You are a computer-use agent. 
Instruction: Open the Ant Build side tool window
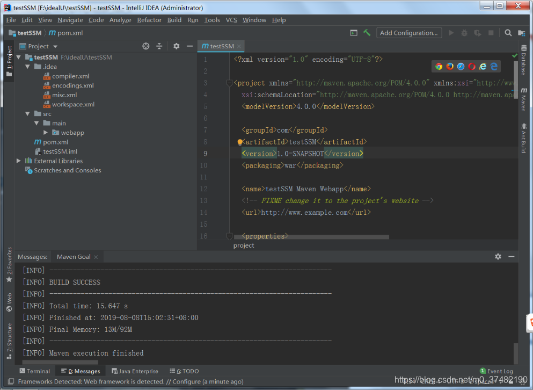click(523, 138)
